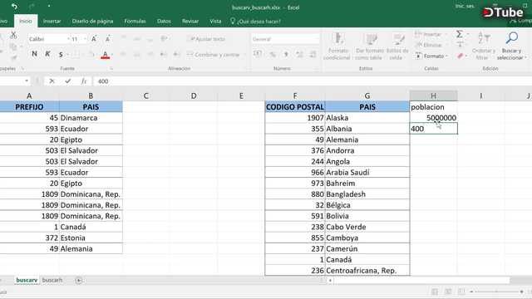Open Combinar y centrar

[x=216, y=55]
